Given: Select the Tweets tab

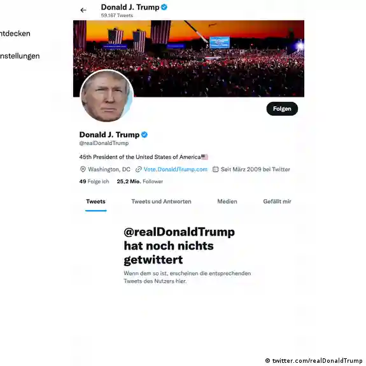Looking at the screenshot, I should (x=95, y=201).
